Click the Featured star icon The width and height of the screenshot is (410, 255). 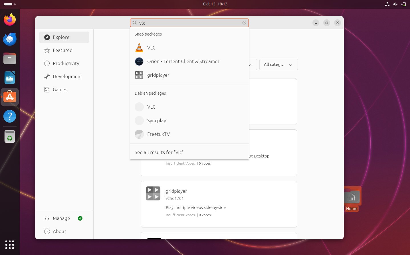tap(47, 50)
